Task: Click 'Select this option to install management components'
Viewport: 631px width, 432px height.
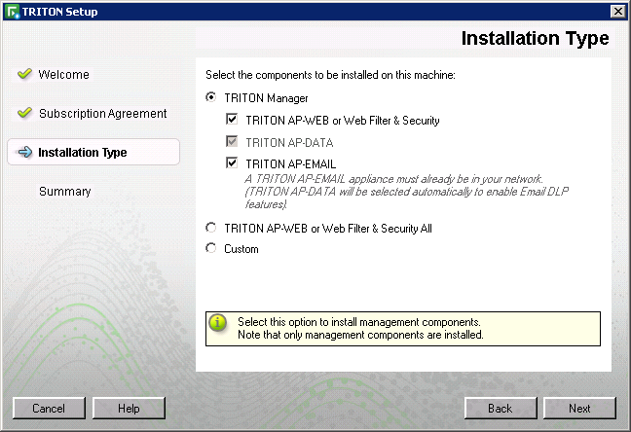Action: pyautogui.click(x=359, y=322)
